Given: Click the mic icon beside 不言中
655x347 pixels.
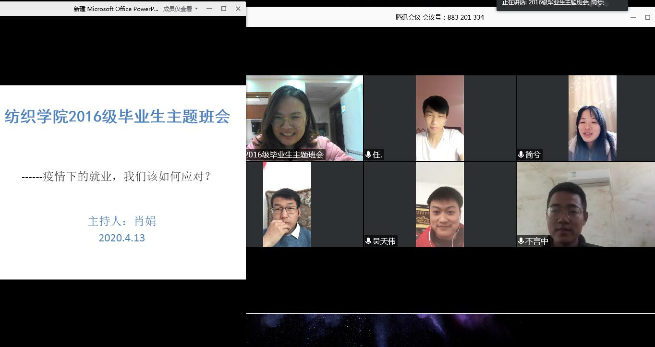Looking at the screenshot, I should pos(521,241).
